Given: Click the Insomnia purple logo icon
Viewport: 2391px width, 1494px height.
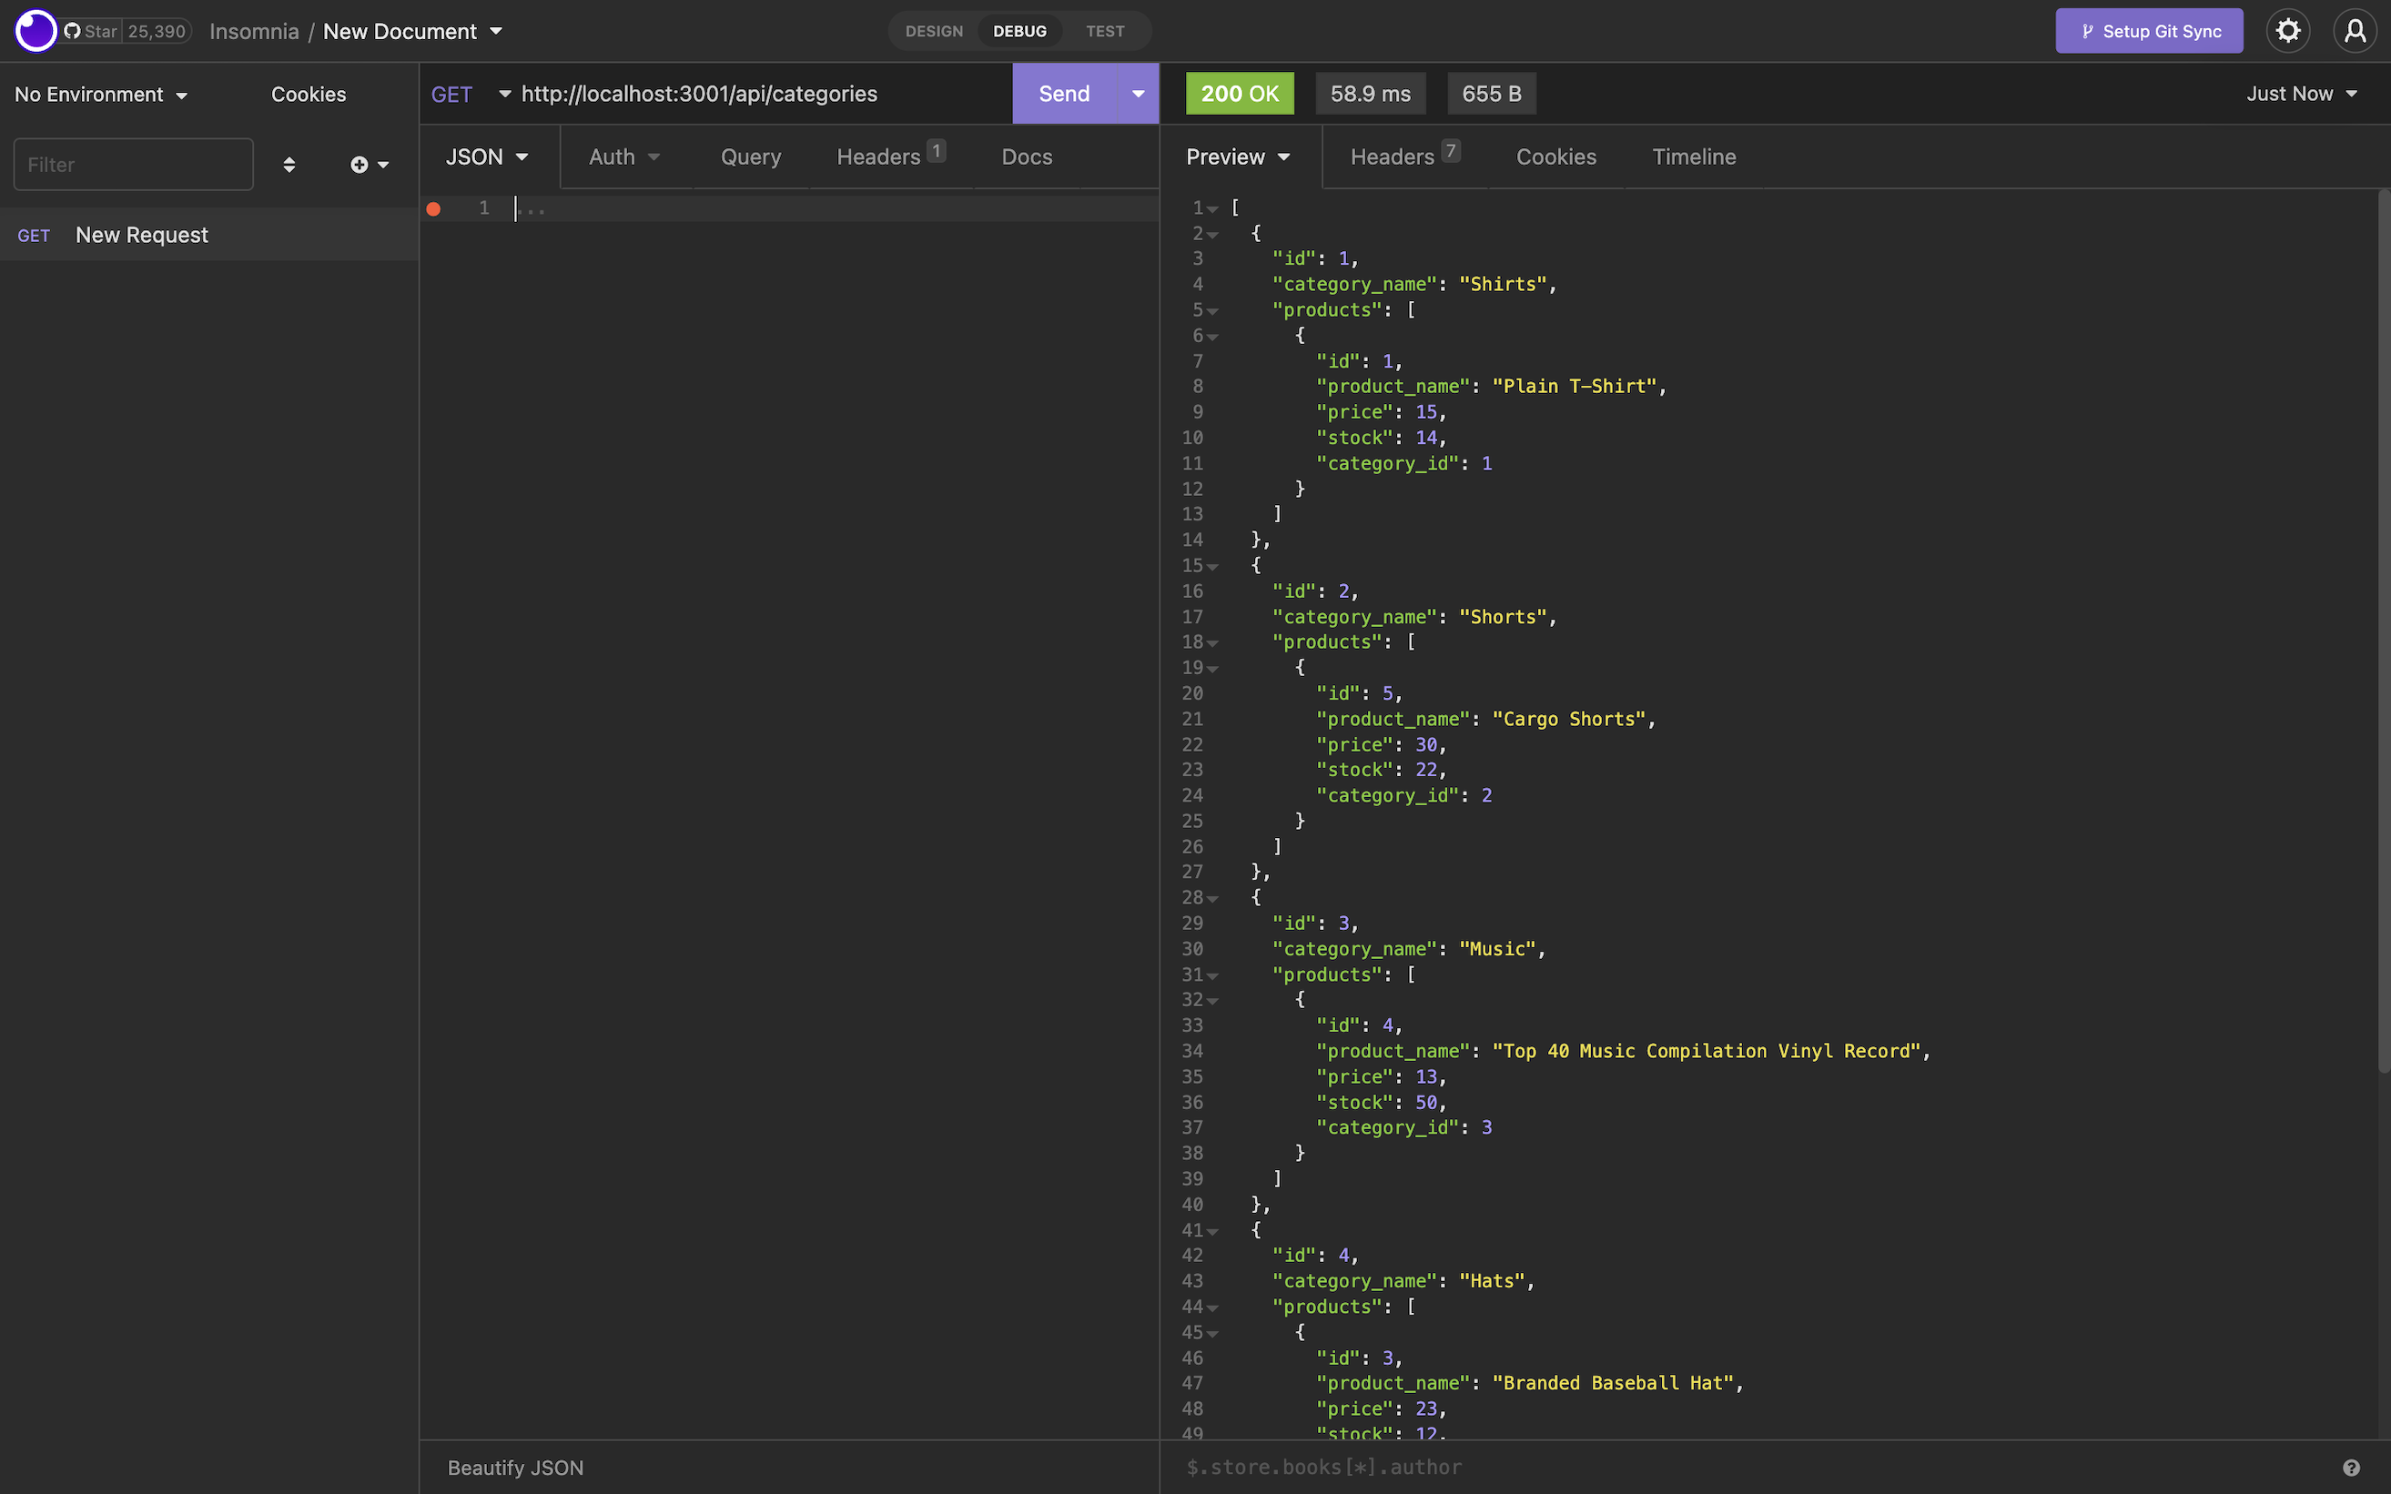Looking at the screenshot, I should coord(35,31).
